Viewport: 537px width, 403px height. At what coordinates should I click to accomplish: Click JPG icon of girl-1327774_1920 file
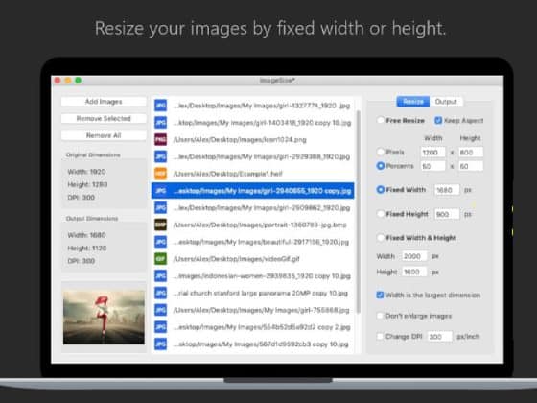pyautogui.click(x=161, y=106)
